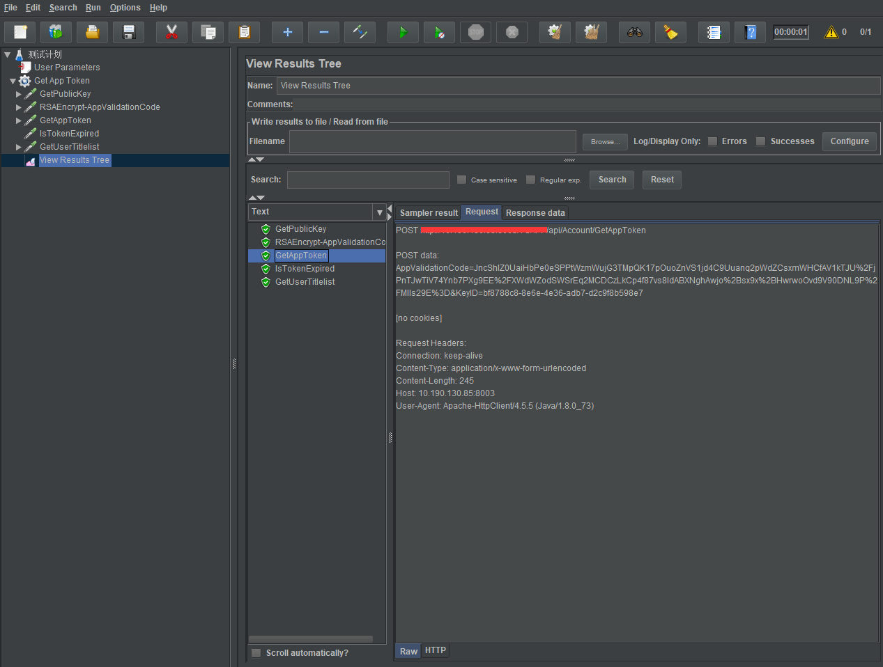Toggle the Case sensitive checkbox
Image resolution: width=883 pixels, height=667 pixels.
point(461,180)
